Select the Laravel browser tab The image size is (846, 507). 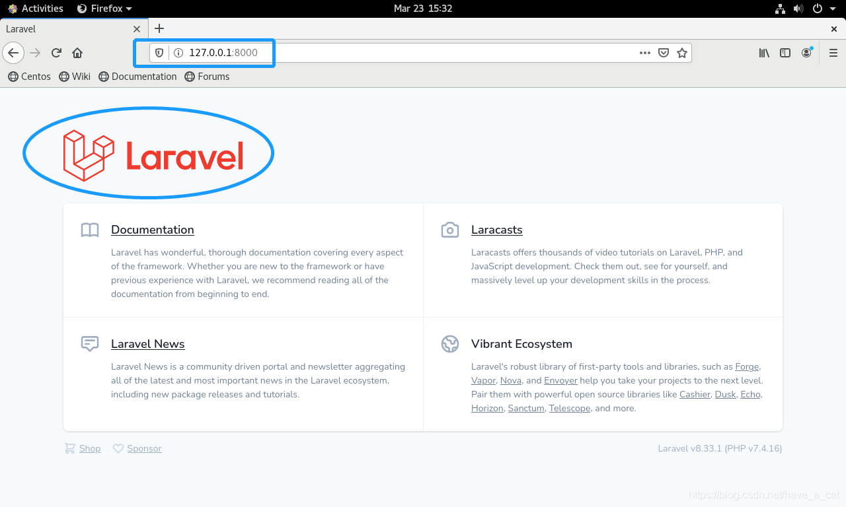tap(66, 29)
